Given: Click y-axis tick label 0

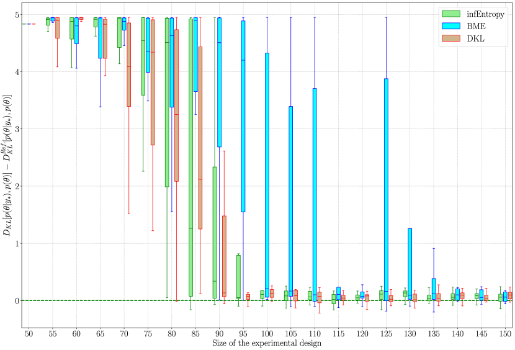Looking at the screenshot, I should [x=17, y=301].
